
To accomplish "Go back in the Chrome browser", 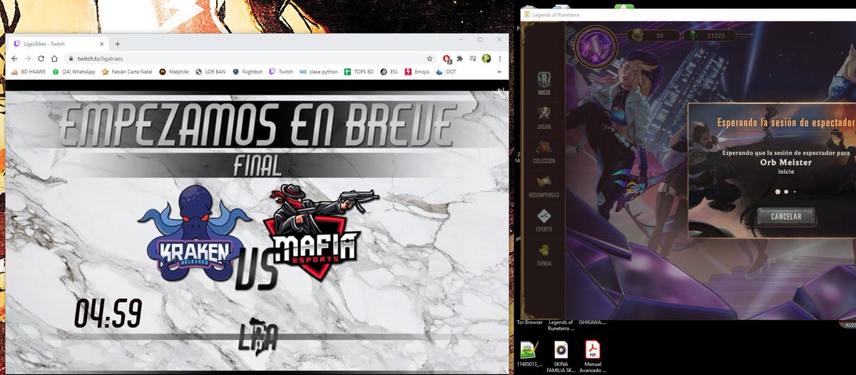I will coord(15,58).
